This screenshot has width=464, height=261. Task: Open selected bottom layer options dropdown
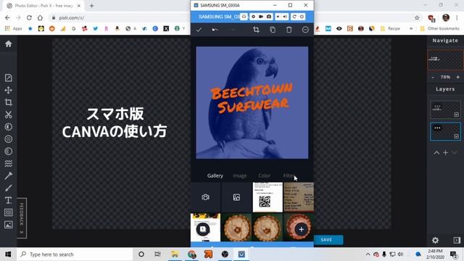point(456,136)
